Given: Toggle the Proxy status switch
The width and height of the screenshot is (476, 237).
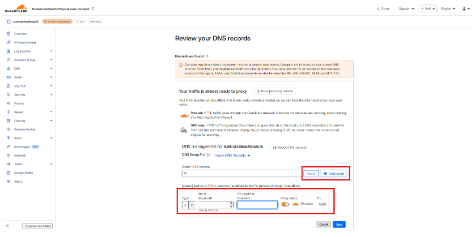Looking at the screenshot, I should (x=285, y=204).
